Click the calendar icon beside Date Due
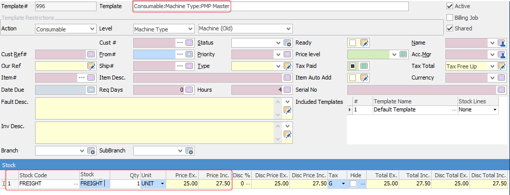 91,90
